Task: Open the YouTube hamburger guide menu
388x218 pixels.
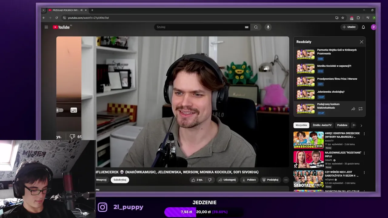Action: [46, 27]
